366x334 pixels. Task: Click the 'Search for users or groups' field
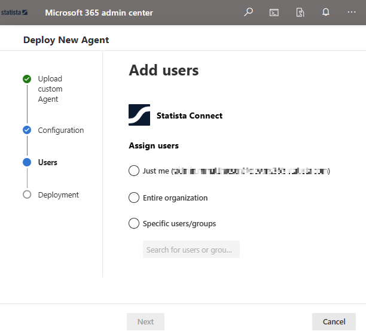[x=191, y=250]
